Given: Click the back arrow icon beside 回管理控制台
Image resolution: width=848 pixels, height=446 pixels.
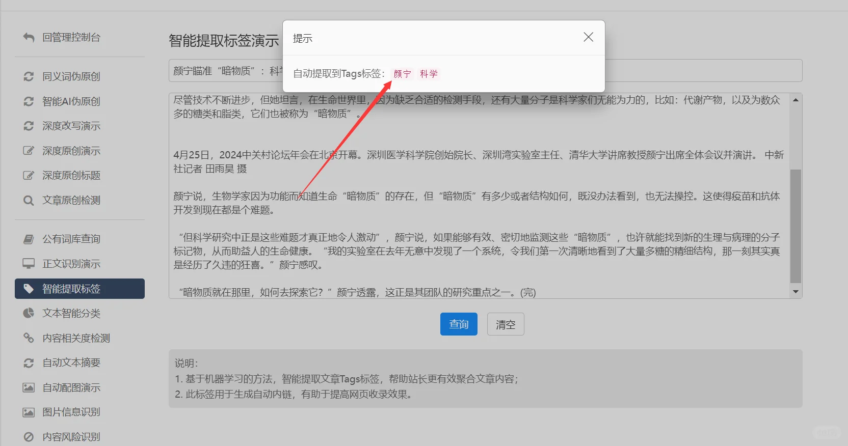Looking at the screenshot, I should [29, 37].
